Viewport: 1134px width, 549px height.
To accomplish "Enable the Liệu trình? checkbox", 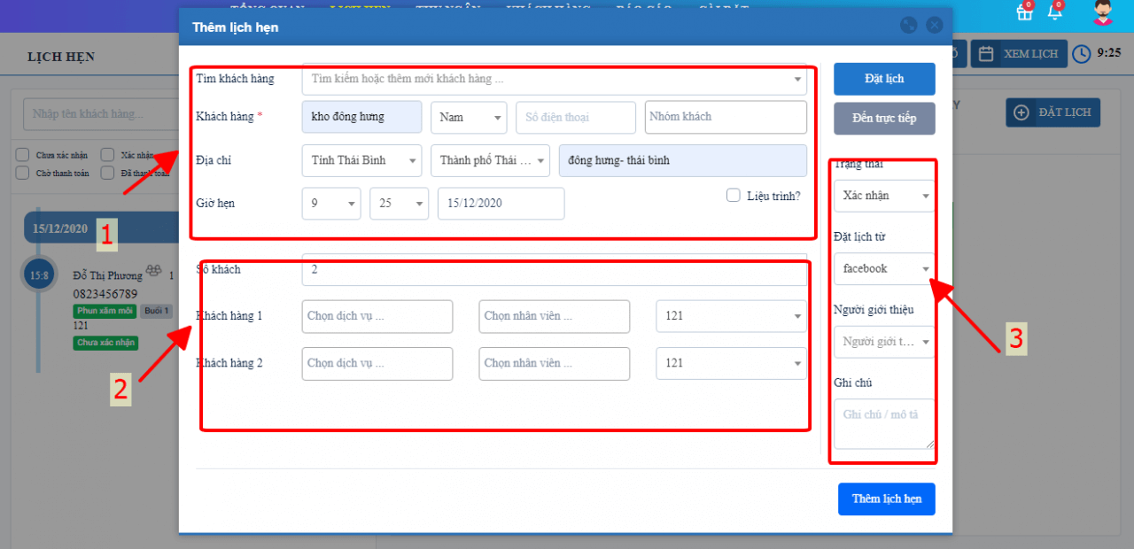I will pos(733,196).
